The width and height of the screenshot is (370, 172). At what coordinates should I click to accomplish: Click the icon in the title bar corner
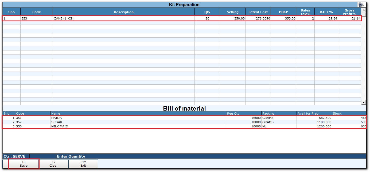(361, 5)
